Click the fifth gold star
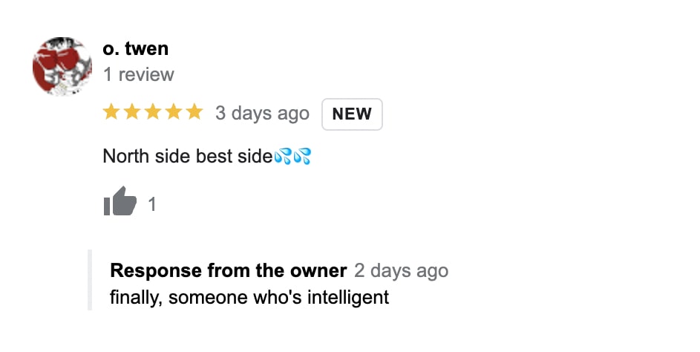Image resolution: width=700 pixels, height=352 pixels. (x=194, y=112)
